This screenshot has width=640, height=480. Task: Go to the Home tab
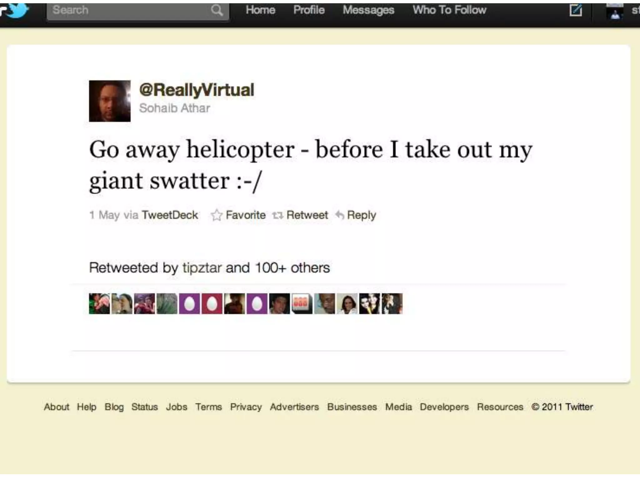(260, 10)
